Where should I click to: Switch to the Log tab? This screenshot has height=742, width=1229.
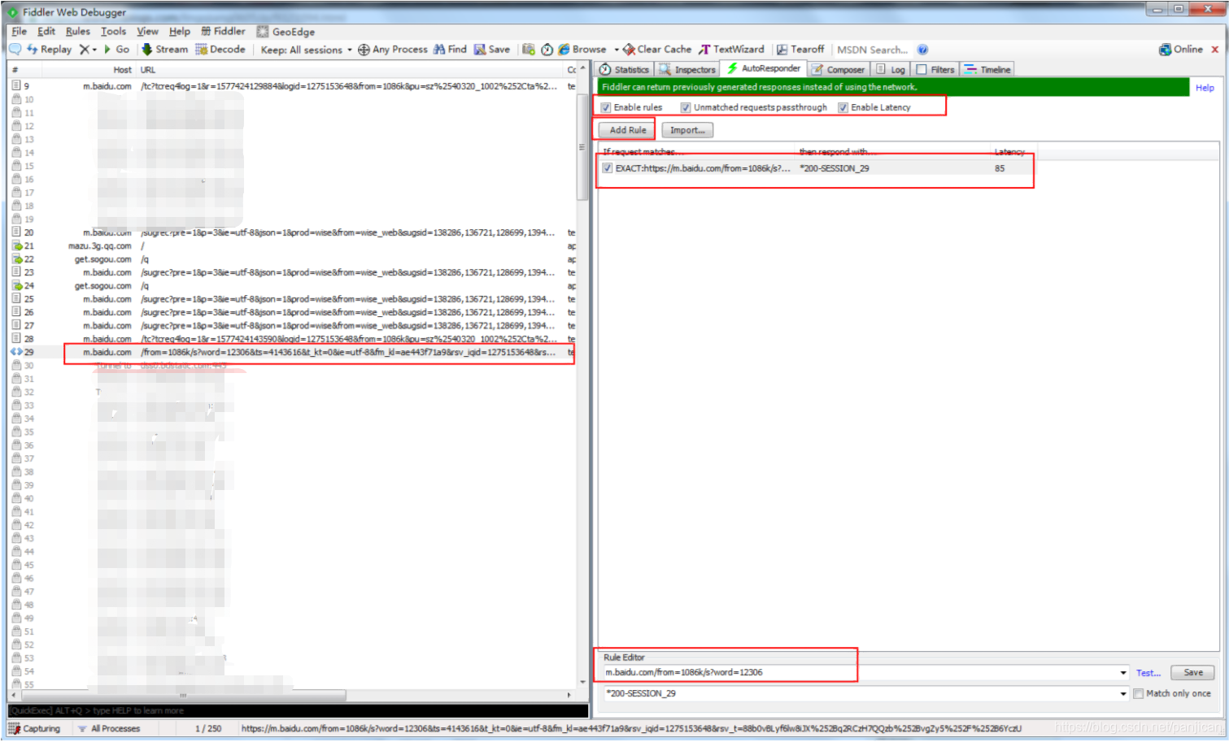[890, 70]
